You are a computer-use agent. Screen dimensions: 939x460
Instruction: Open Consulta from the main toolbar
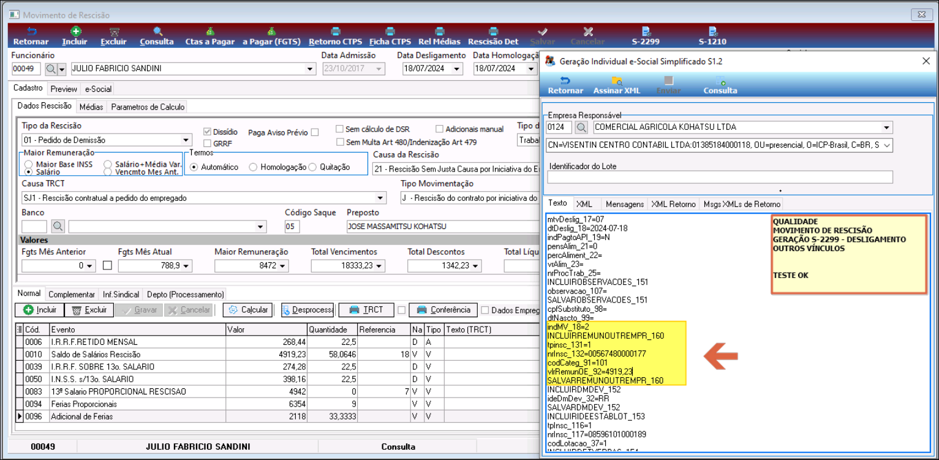157,36
